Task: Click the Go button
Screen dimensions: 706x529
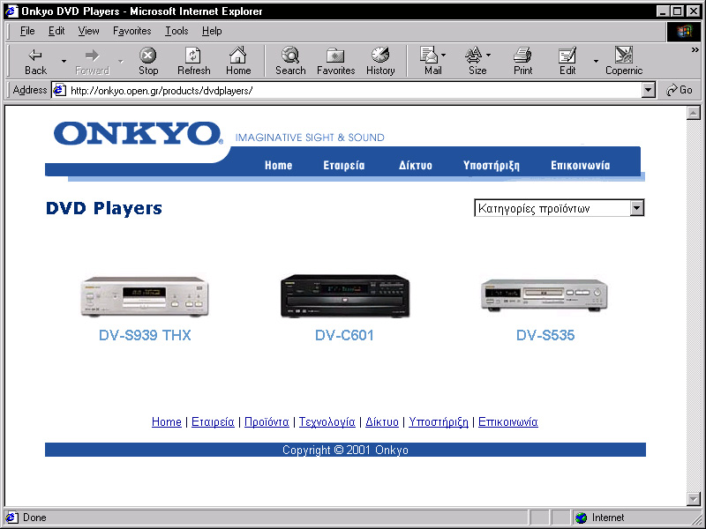Action: click(x=680, y=90)
